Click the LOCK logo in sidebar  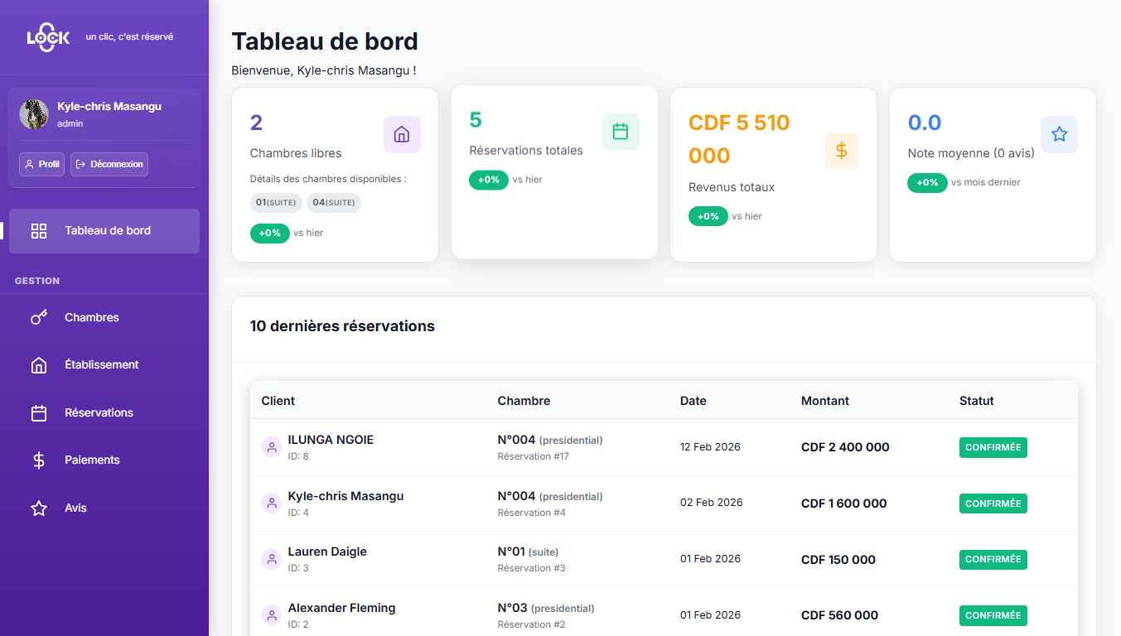point(48,36)
